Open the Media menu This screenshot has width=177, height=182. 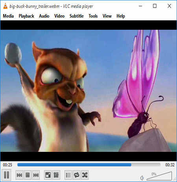coord(8,16)
